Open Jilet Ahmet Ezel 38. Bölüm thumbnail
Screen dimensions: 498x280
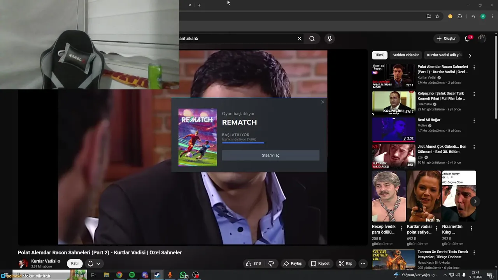coord(394,156)
